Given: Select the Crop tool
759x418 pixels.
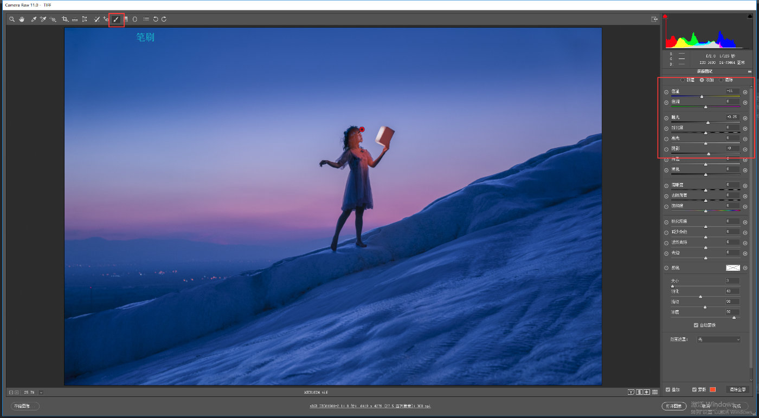Looking at the screenshot, I should [65, 19].
